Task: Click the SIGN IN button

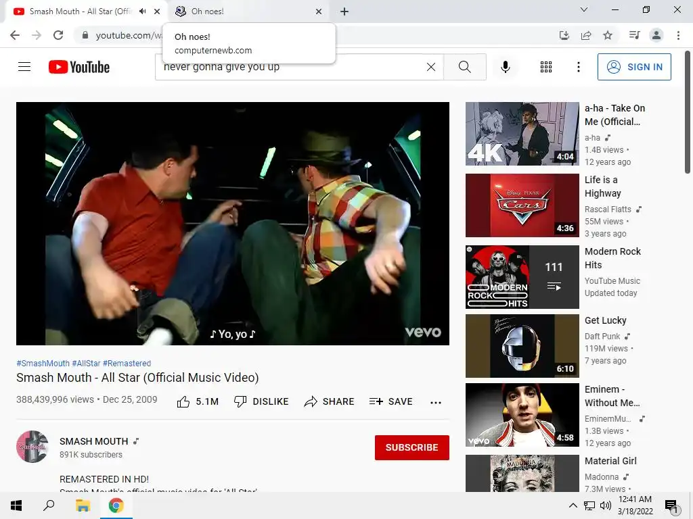Action: [634, 67]
